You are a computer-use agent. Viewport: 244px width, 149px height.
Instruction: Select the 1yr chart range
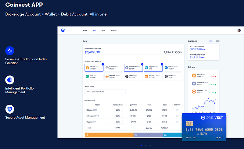coord(210,112)
